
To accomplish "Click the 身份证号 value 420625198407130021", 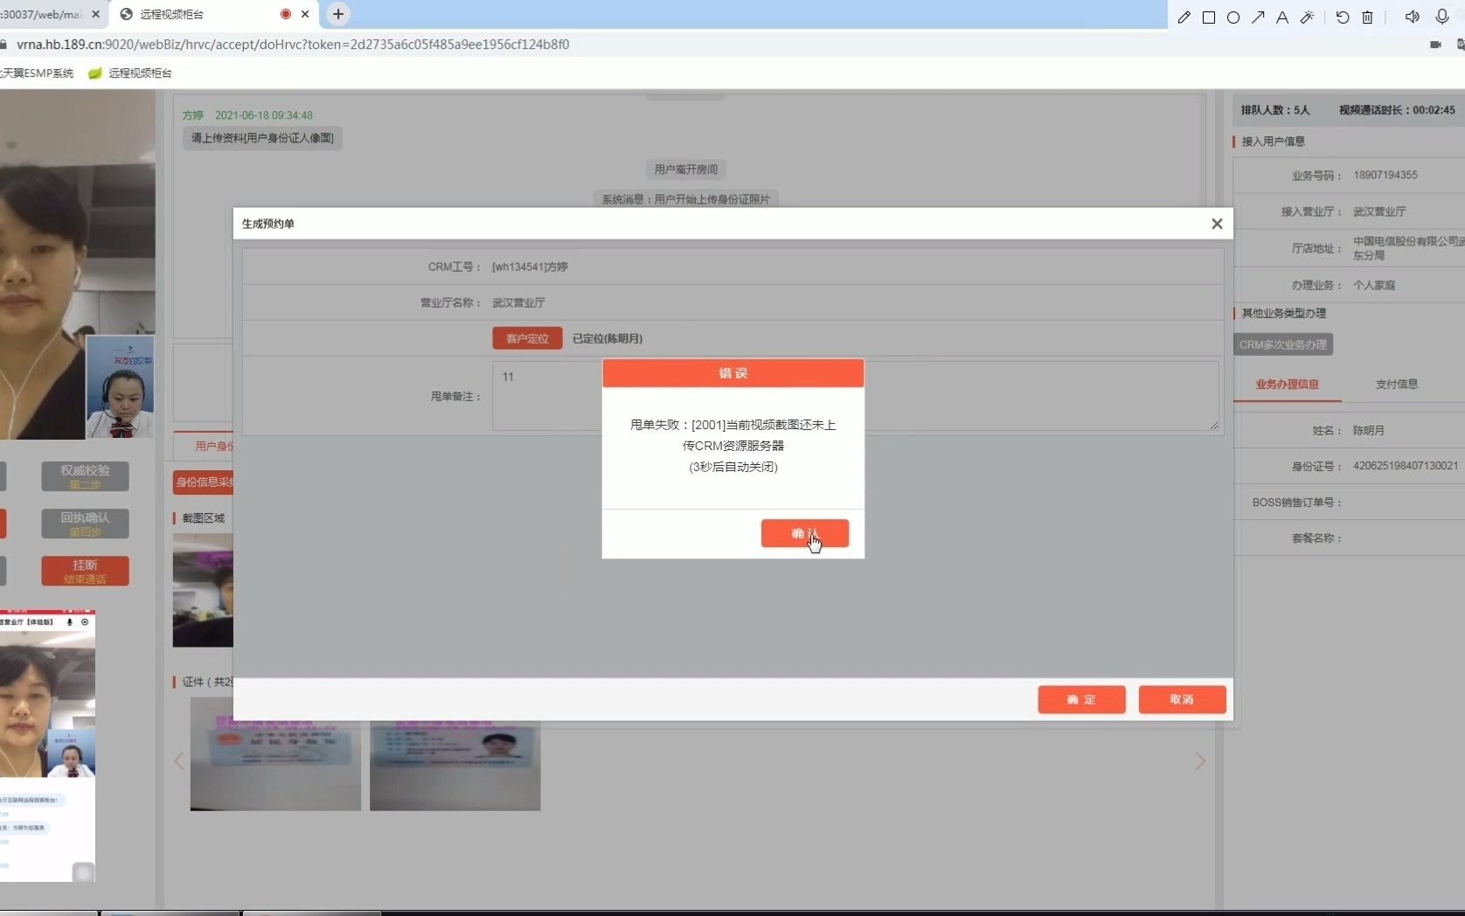I will pos(1406,466).
